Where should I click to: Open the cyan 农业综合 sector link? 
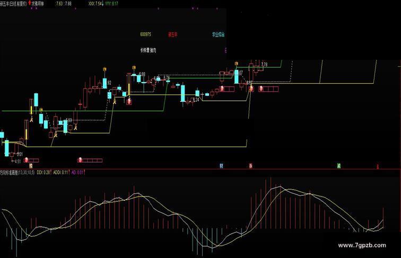tap(219, 35)
